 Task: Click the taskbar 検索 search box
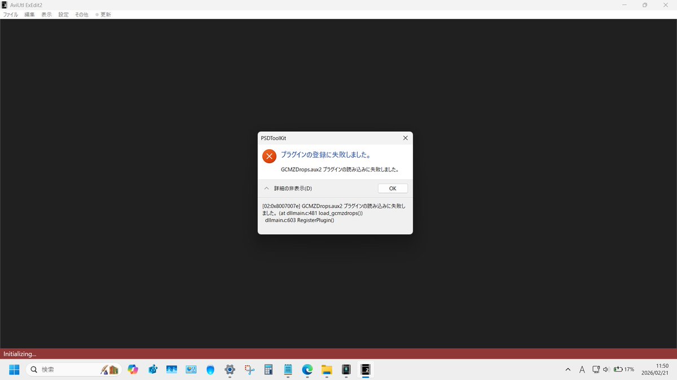[x=73, y=369]
